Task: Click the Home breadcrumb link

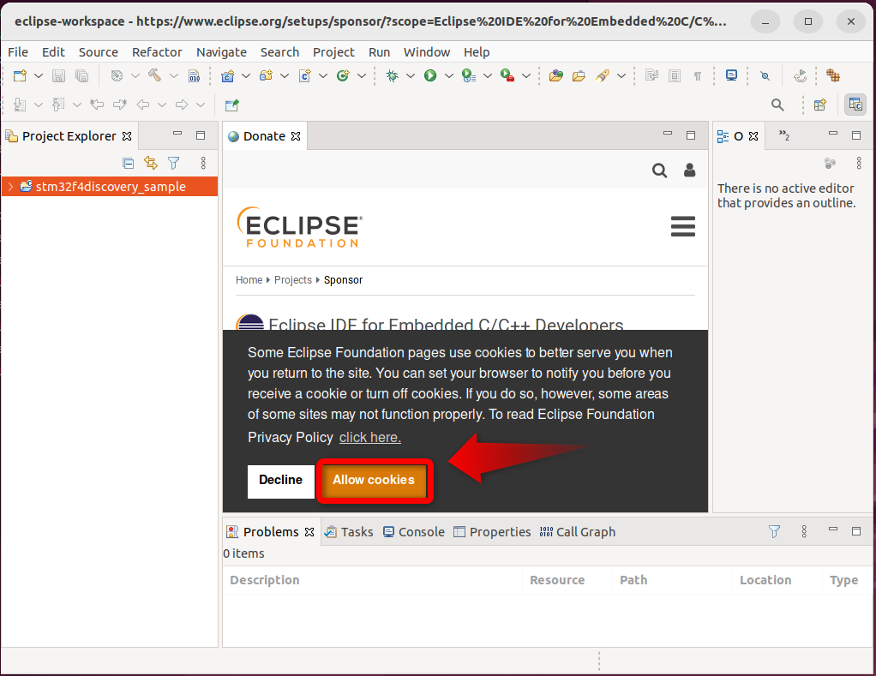Action: point(249,279)
